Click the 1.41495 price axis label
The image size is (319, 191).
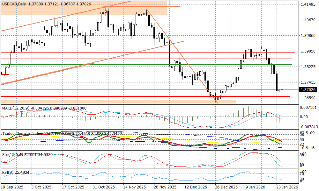coord(308,4)
